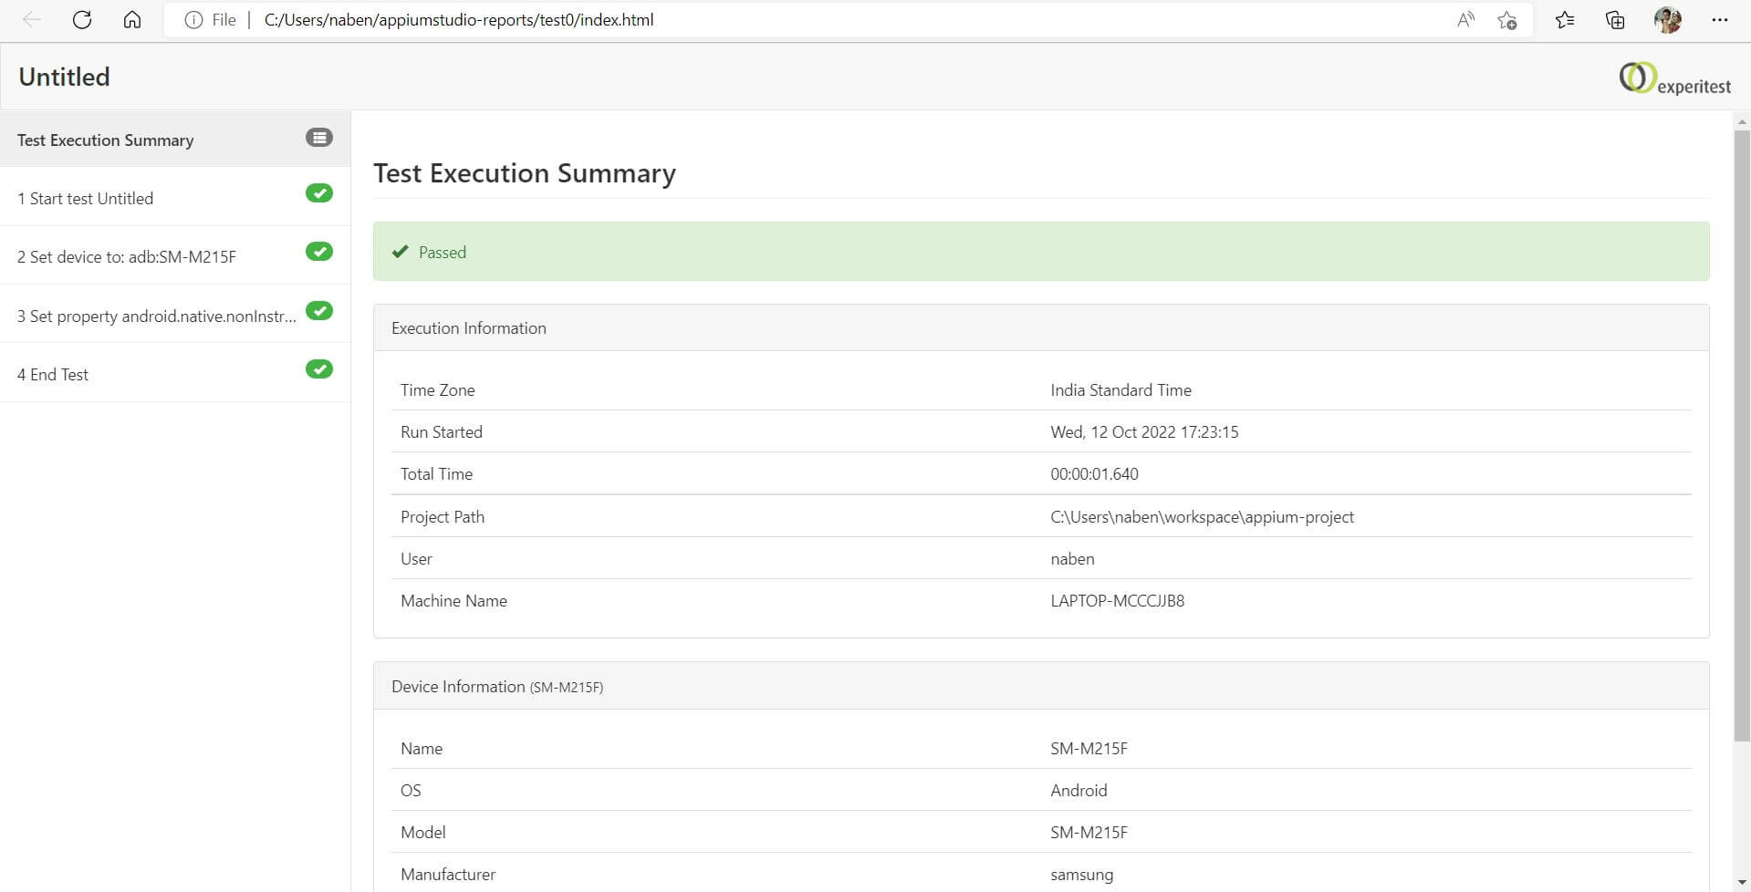The height and width of the screenshot is (892, 1751).
Task: Click the address bar file path
Action: point(458,20)
